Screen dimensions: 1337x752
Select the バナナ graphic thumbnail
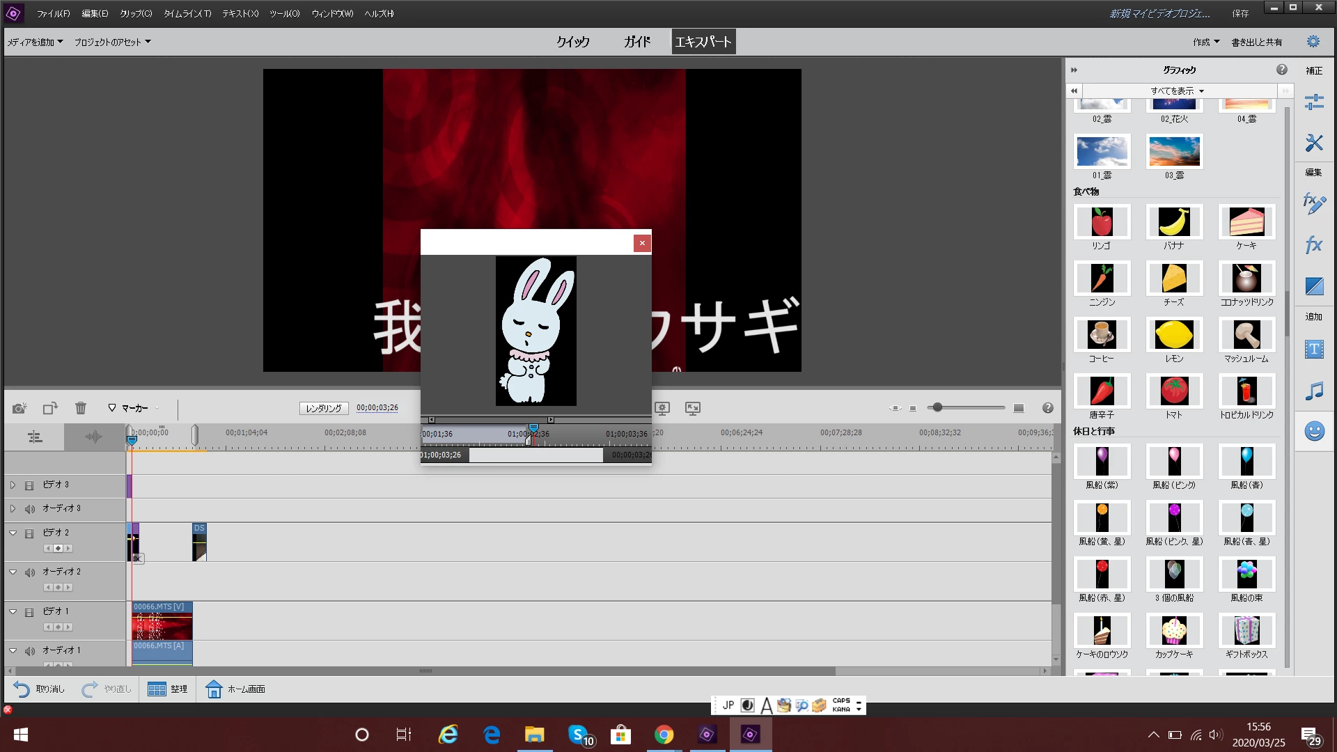[x=1174, y=223]
